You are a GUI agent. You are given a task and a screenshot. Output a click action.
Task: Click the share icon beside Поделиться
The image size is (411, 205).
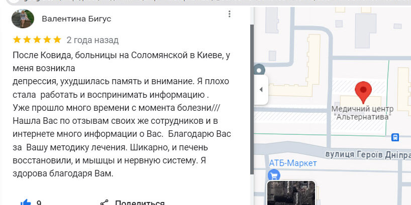(104, 202)
